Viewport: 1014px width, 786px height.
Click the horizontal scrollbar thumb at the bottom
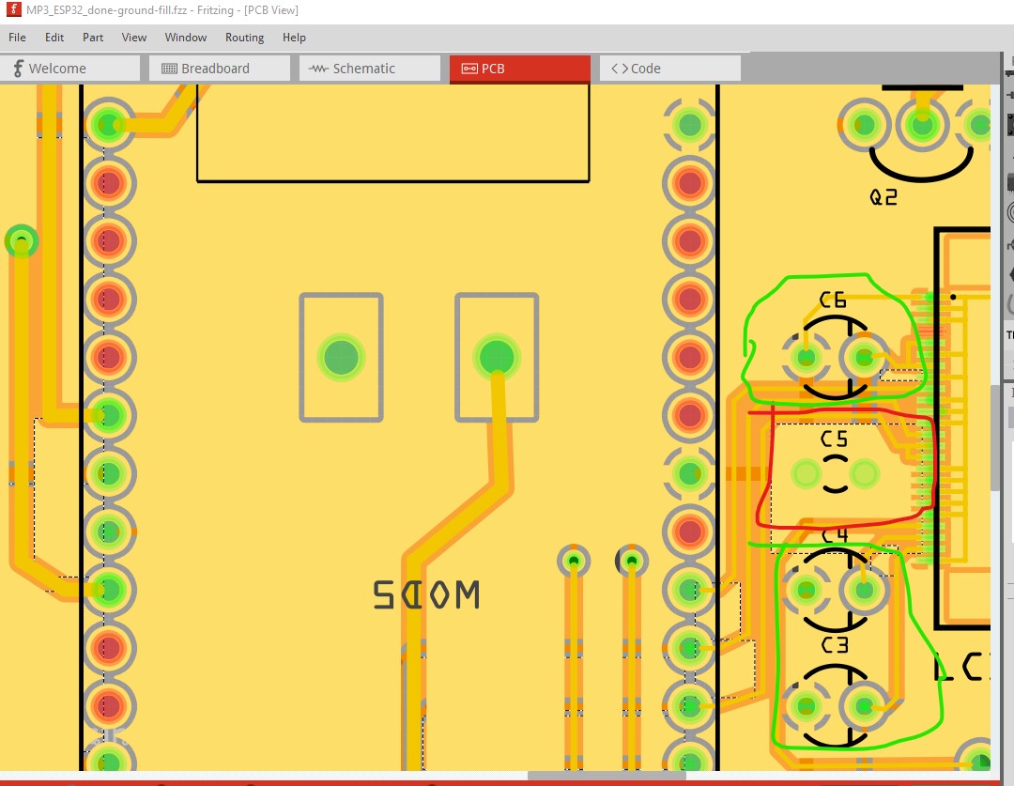click(x=606, y=776)
